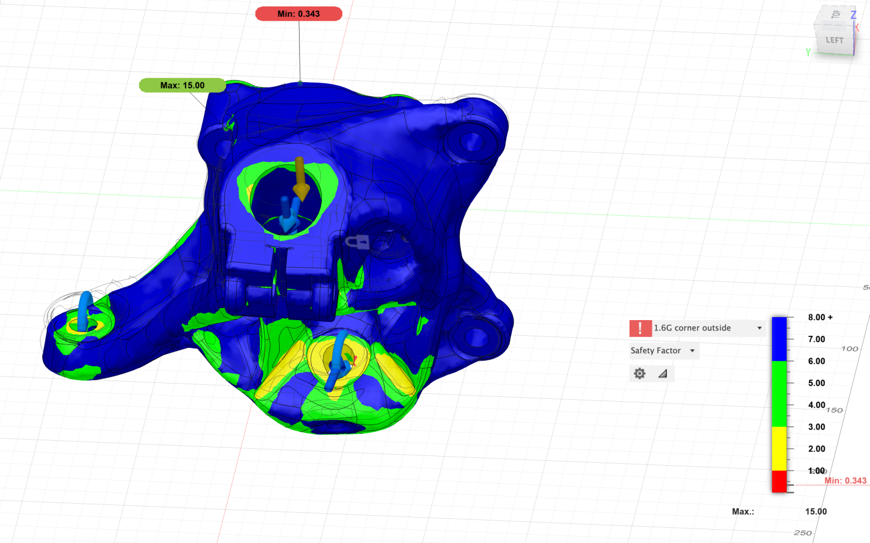The height and width of the screenshot is (543, 870).
Task: Select the blue load arrow at left mounting hole
Action: (x=85, y=310)
